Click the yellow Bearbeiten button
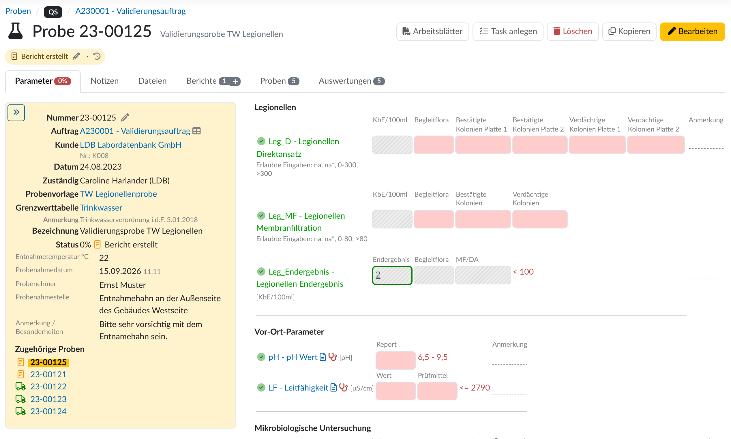 (x=693, y=31)
